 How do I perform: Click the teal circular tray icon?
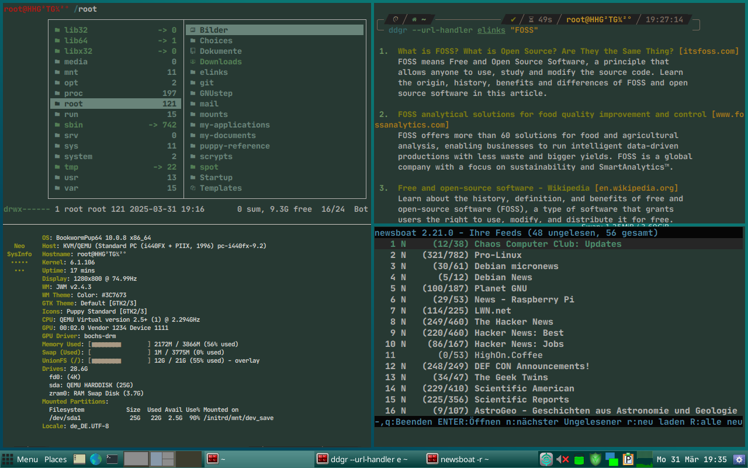tap(546, 459)
